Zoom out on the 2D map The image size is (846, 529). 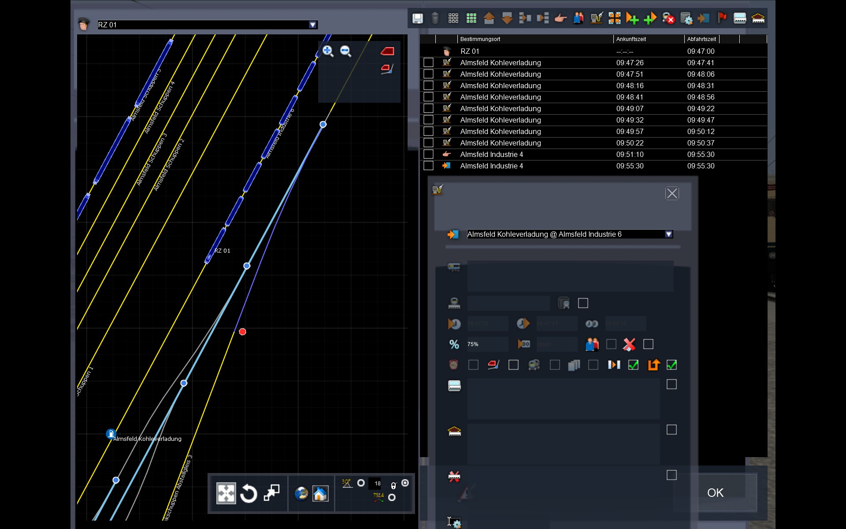[346, 51]
